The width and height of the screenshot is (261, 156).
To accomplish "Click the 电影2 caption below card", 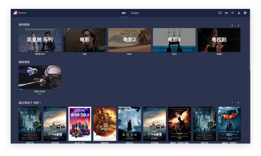I will 129,54.
